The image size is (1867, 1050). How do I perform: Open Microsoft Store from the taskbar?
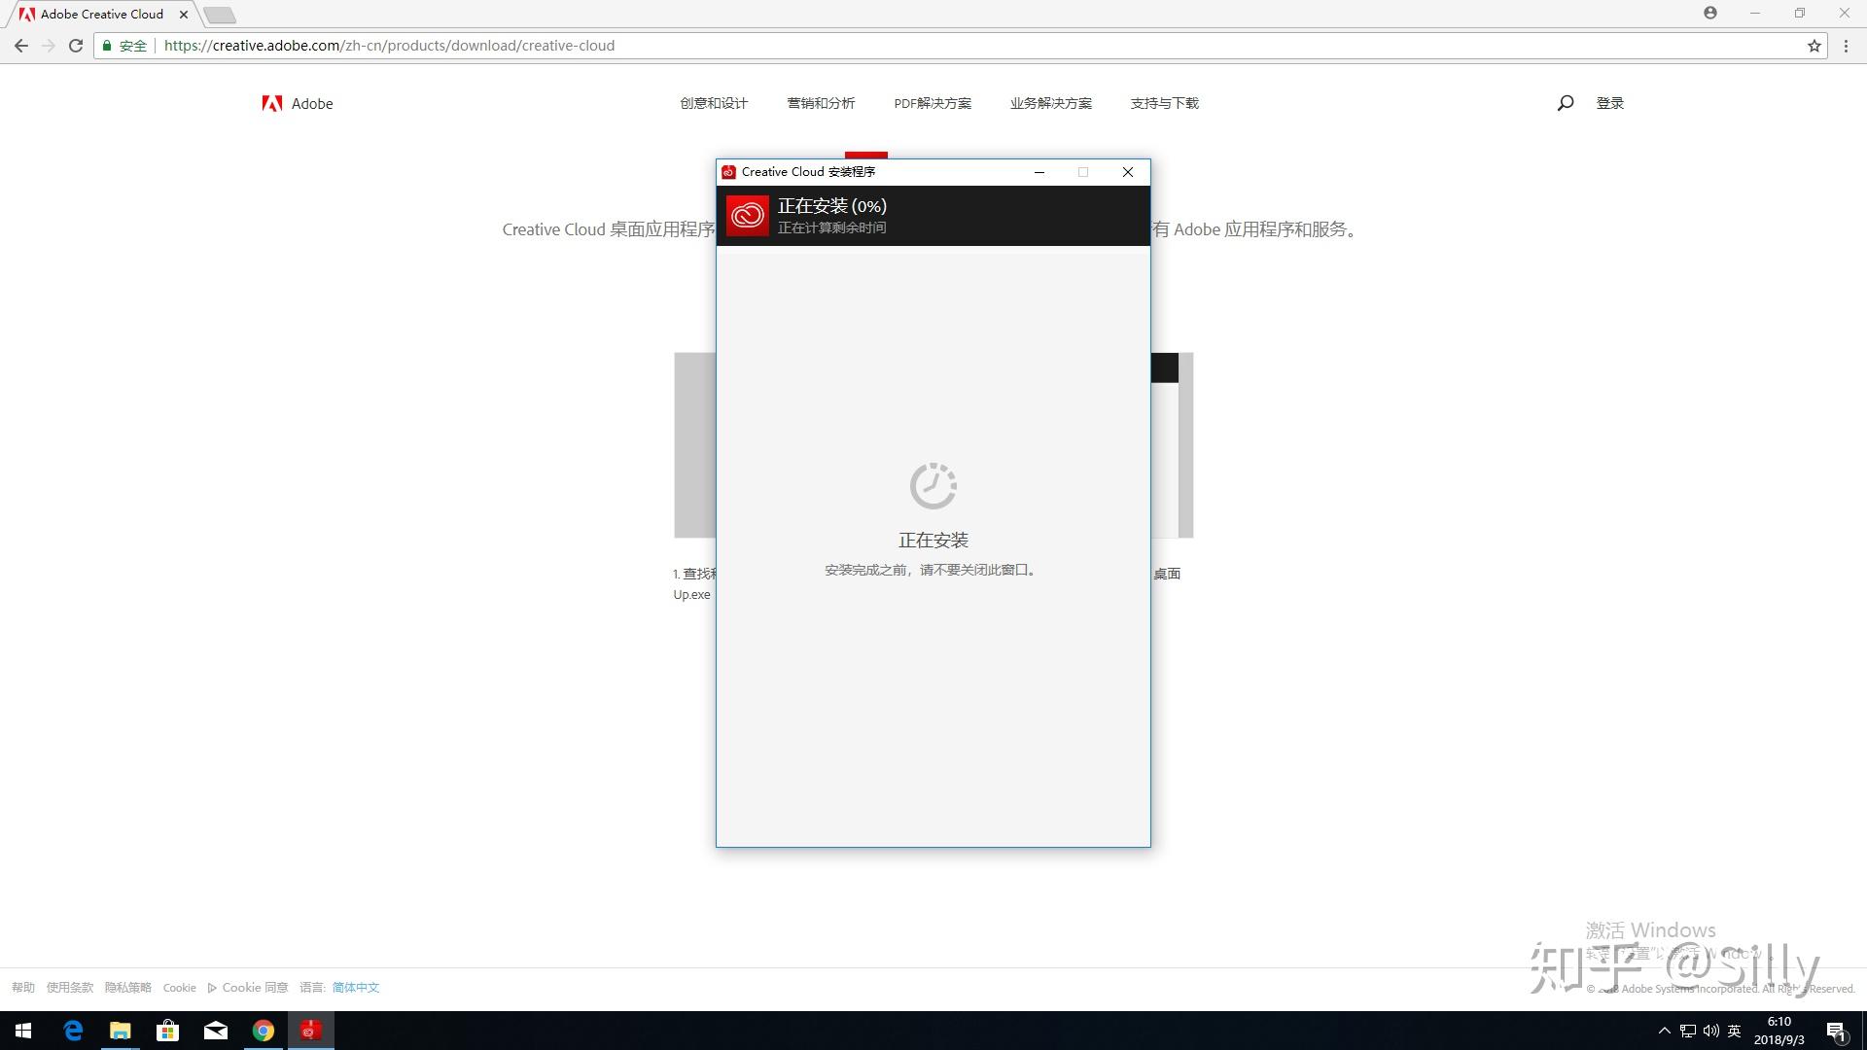168,1031
